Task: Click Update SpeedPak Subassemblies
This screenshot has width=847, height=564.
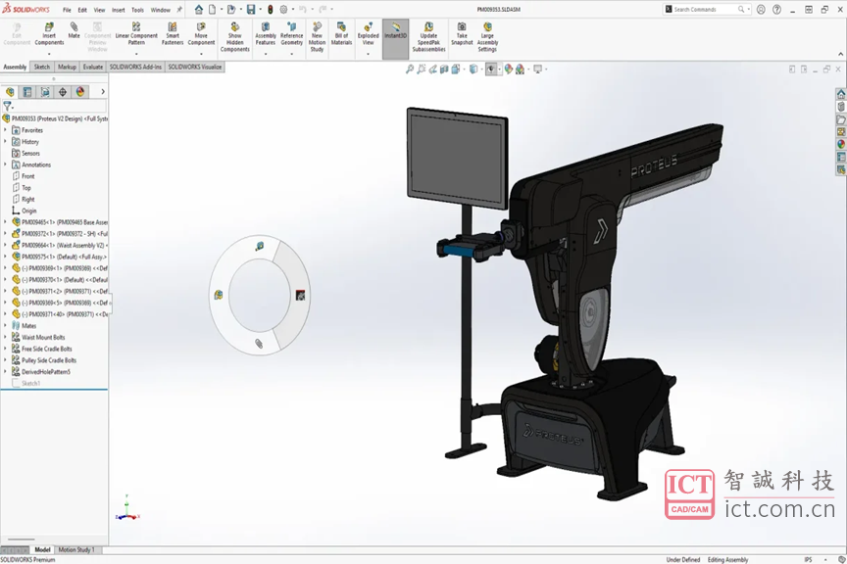Action: click(x=429, y=37)
